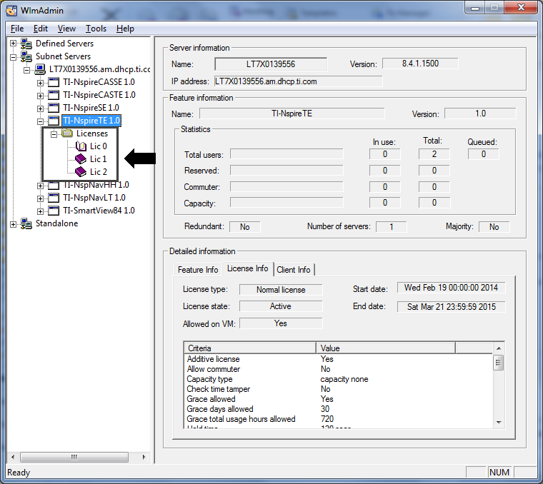Select TI-NspNavLT 1.0 in the tree
Image resolution: width=543 pixels, height=484 pixels.
point(94,198)
